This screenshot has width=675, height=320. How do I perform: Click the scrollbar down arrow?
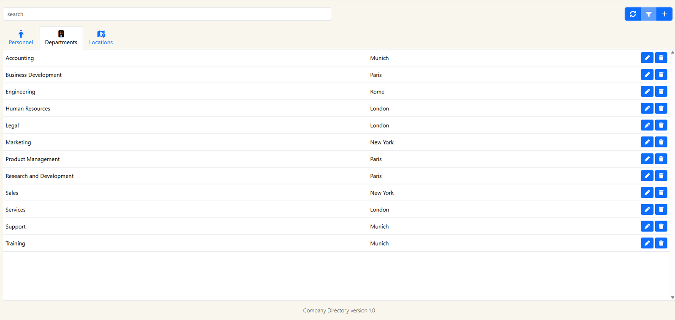pos(672,297)
